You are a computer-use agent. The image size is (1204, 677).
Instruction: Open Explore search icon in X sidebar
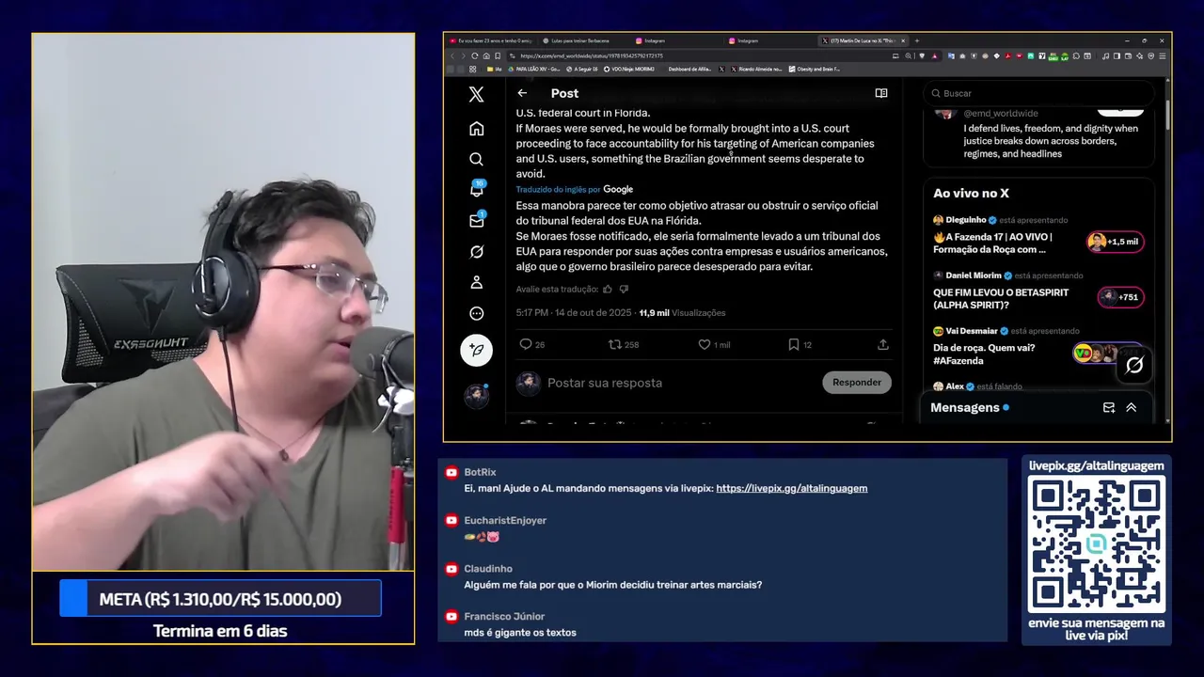click(476, 159)
